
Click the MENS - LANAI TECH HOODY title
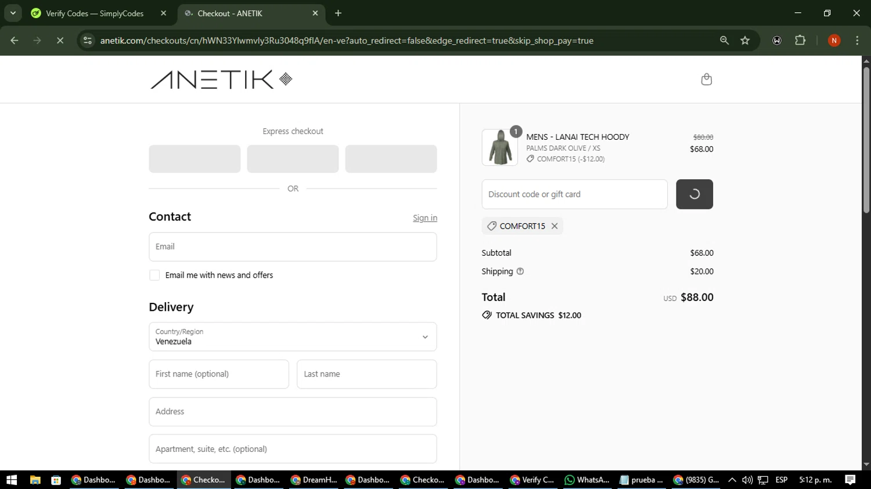[578, 137]
